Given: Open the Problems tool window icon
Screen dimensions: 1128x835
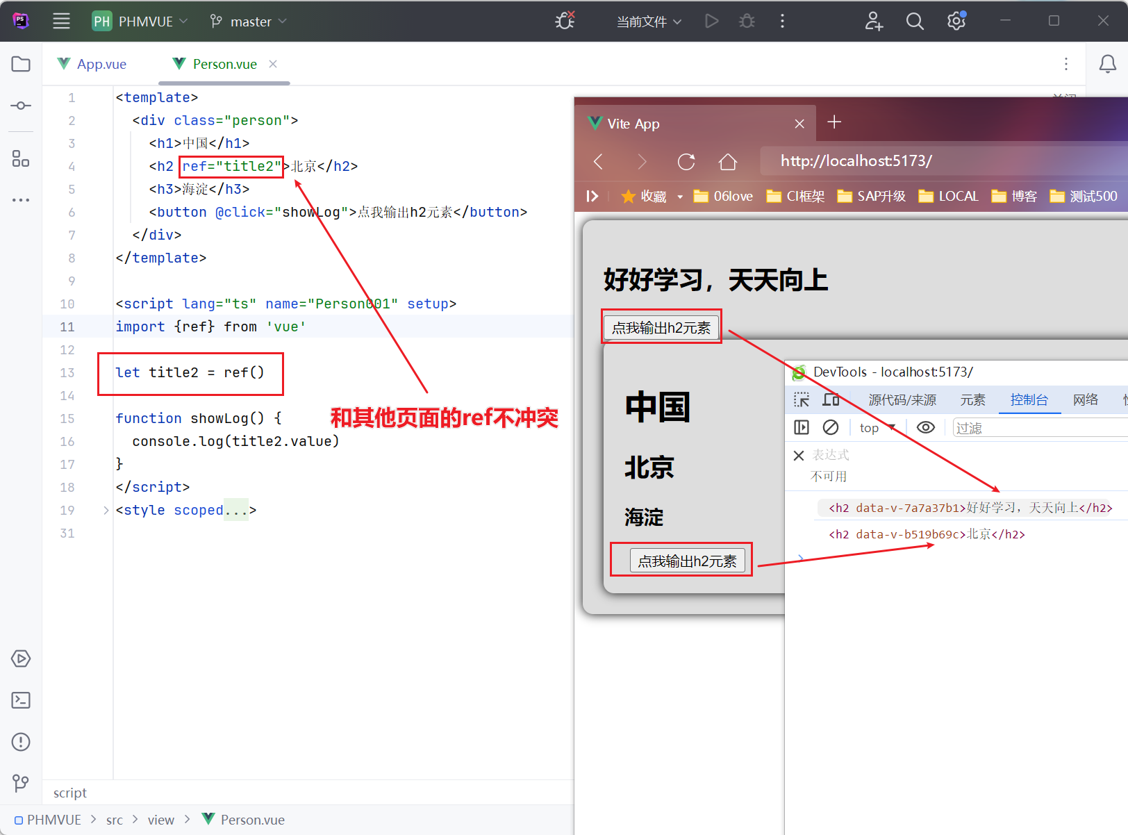Looking at the screenshot, I should (21, 742).
